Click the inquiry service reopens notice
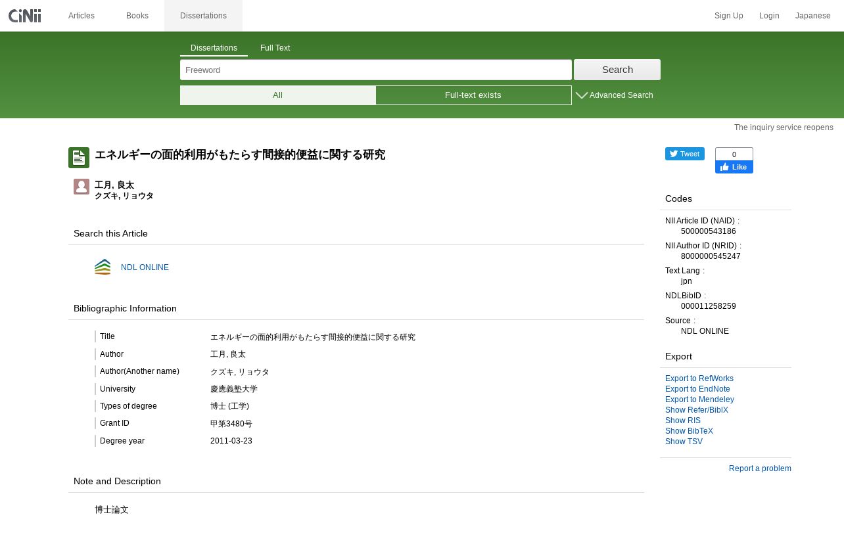Viewport: 844px width, 548px height. (784, 127)
